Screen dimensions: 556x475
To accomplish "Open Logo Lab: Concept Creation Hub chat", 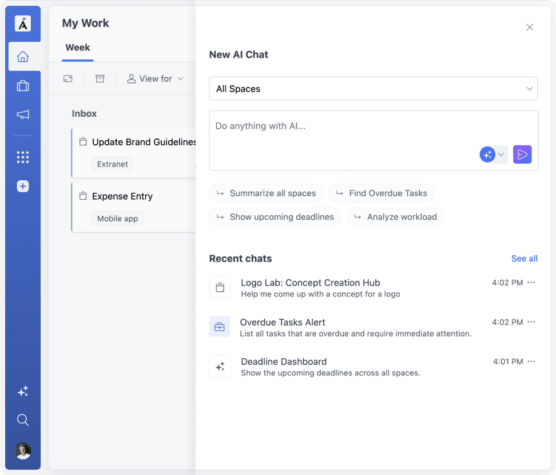I will 374,288.
